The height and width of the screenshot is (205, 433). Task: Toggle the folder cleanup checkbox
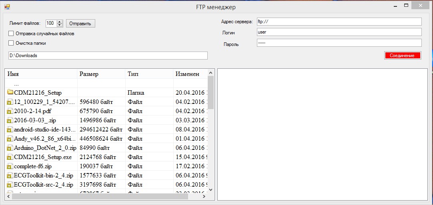(x=11, y=43)
